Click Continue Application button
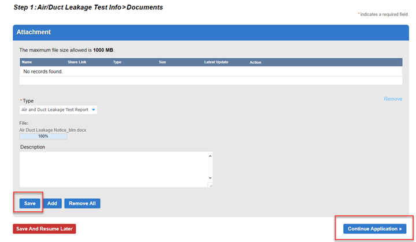The height and width of the screenshot is (242, 416). [374, 229]
